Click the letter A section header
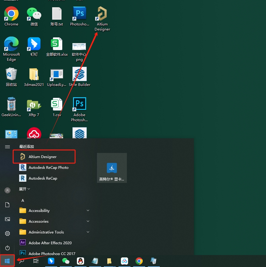 pyautogui.click(x=23, y=201)
